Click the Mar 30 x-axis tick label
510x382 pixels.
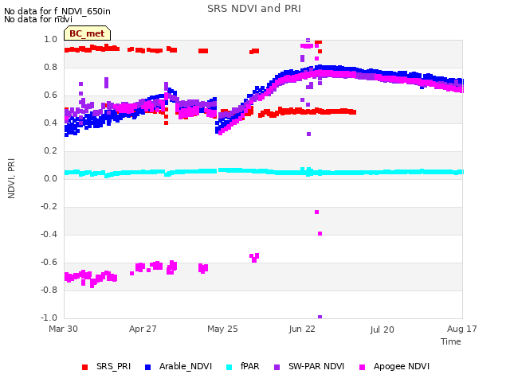pos(64,329)
